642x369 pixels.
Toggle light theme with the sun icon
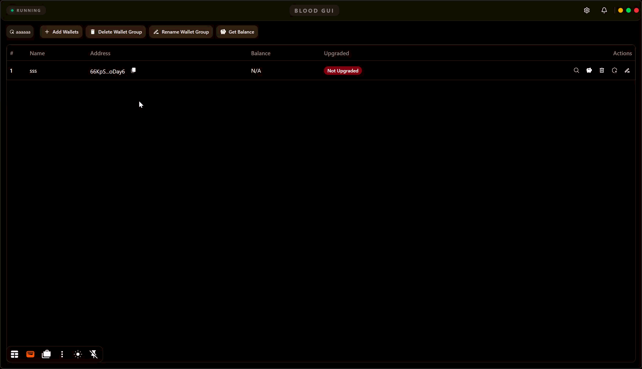pos(78,354)
